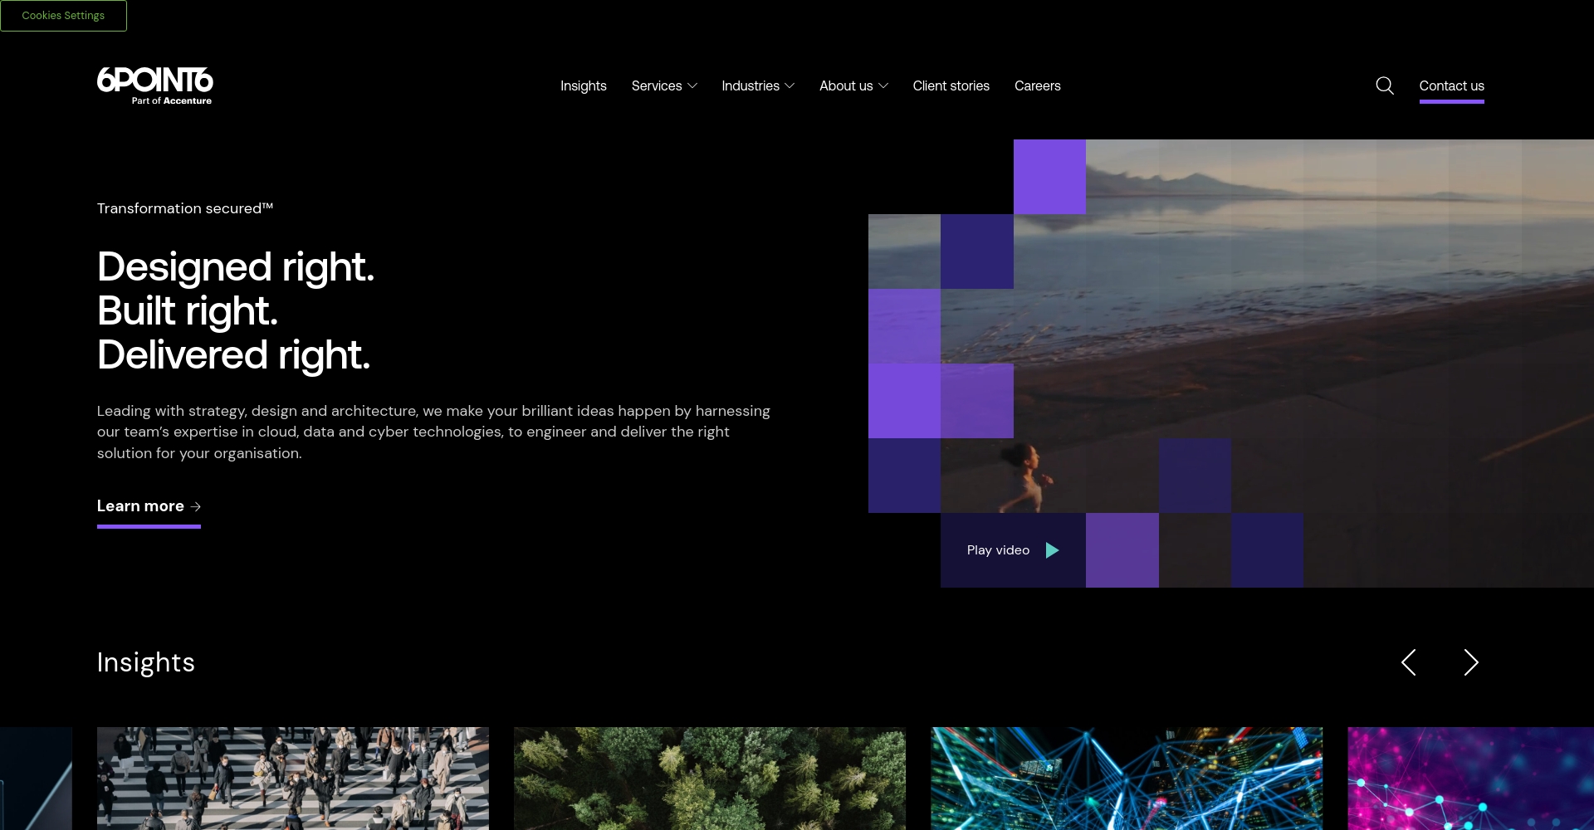Click the Designed right headline
The image size is (1594, 830).
point(236,310)
